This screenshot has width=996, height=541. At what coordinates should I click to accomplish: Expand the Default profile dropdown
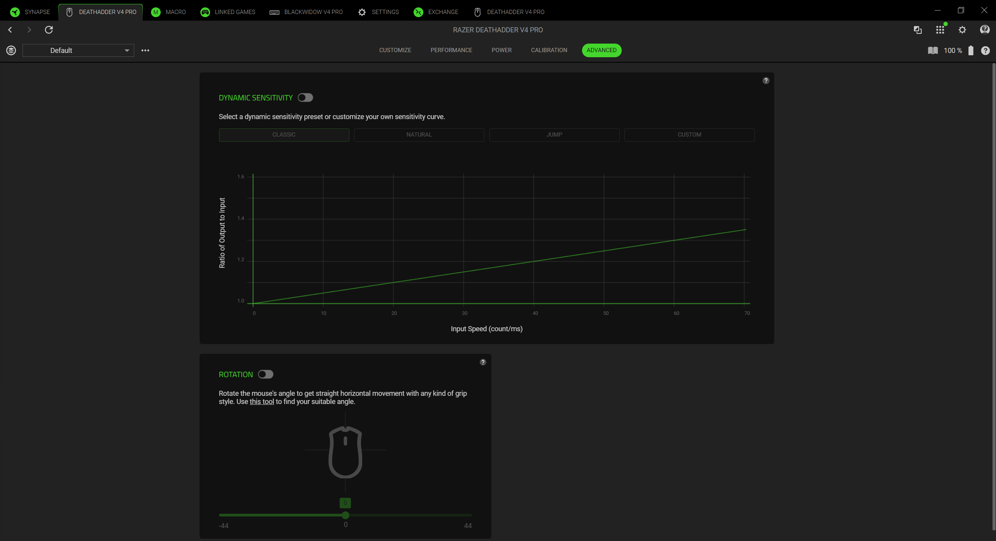pyautogui.click(x=78, y=50)
